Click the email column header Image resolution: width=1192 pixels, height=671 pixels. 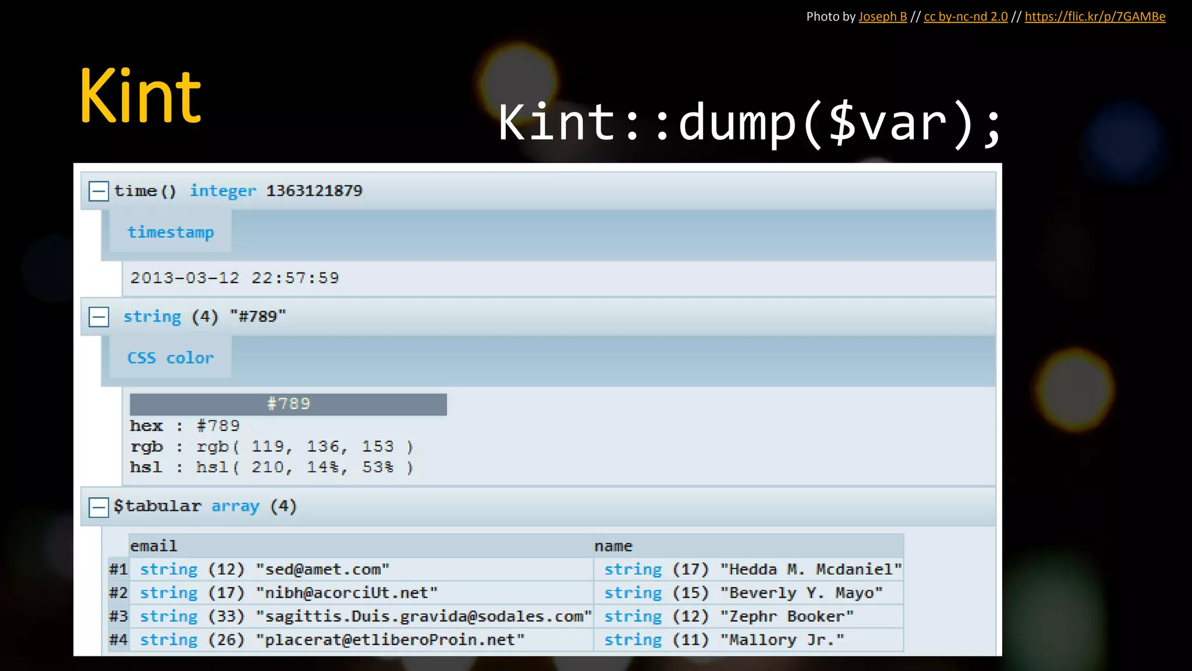[x=361, y=546]
